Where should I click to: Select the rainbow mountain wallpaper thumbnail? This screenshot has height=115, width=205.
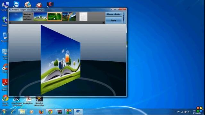(69, 17)
